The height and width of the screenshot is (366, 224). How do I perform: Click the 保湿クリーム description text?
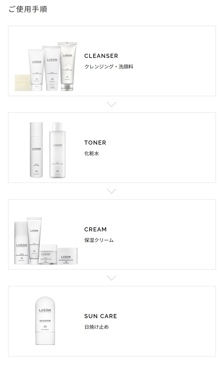pos(99,240)
